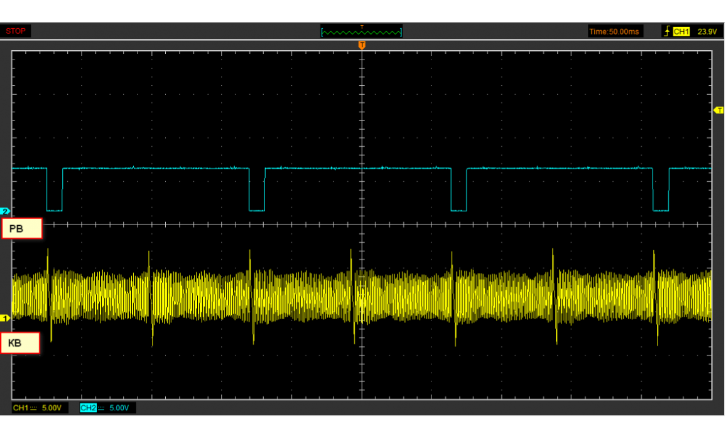Open the CH1 5.00V vertical scale value
Image resolution: width=726 pixels, height=439 pixels.
click(x=51, y=408)
